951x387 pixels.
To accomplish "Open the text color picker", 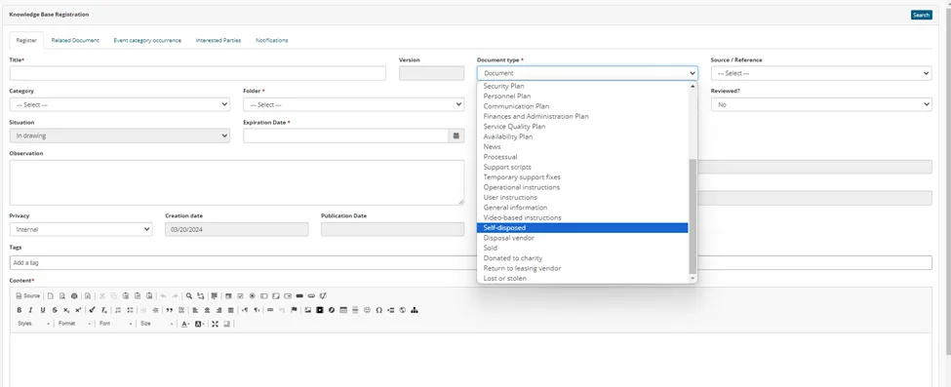I will tap(185, 324).
